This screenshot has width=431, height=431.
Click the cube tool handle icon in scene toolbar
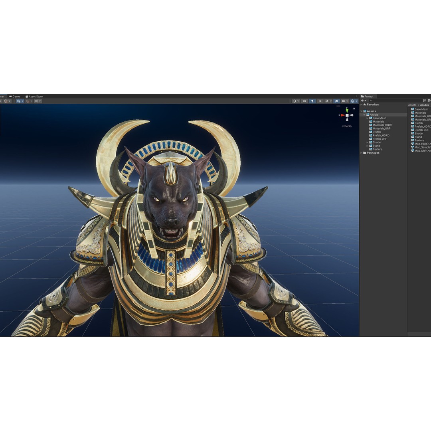[6, 101]
